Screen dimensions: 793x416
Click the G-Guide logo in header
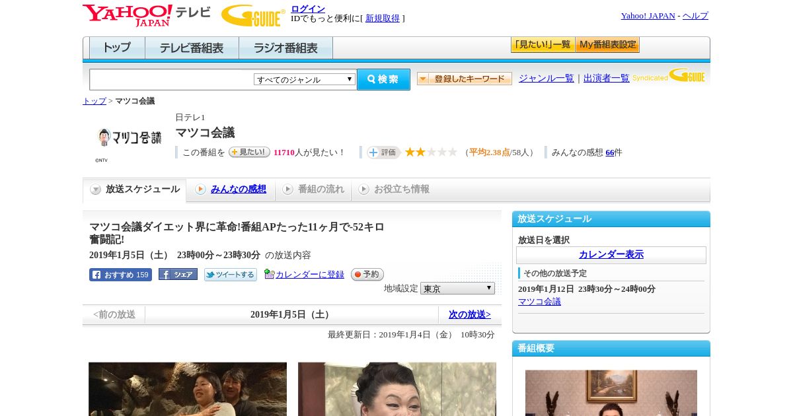[252, 15]
